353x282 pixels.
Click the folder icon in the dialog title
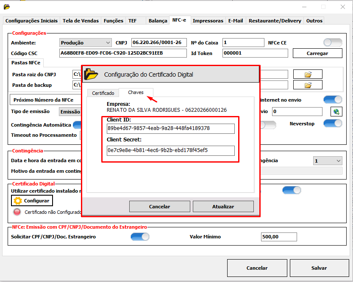91,75
